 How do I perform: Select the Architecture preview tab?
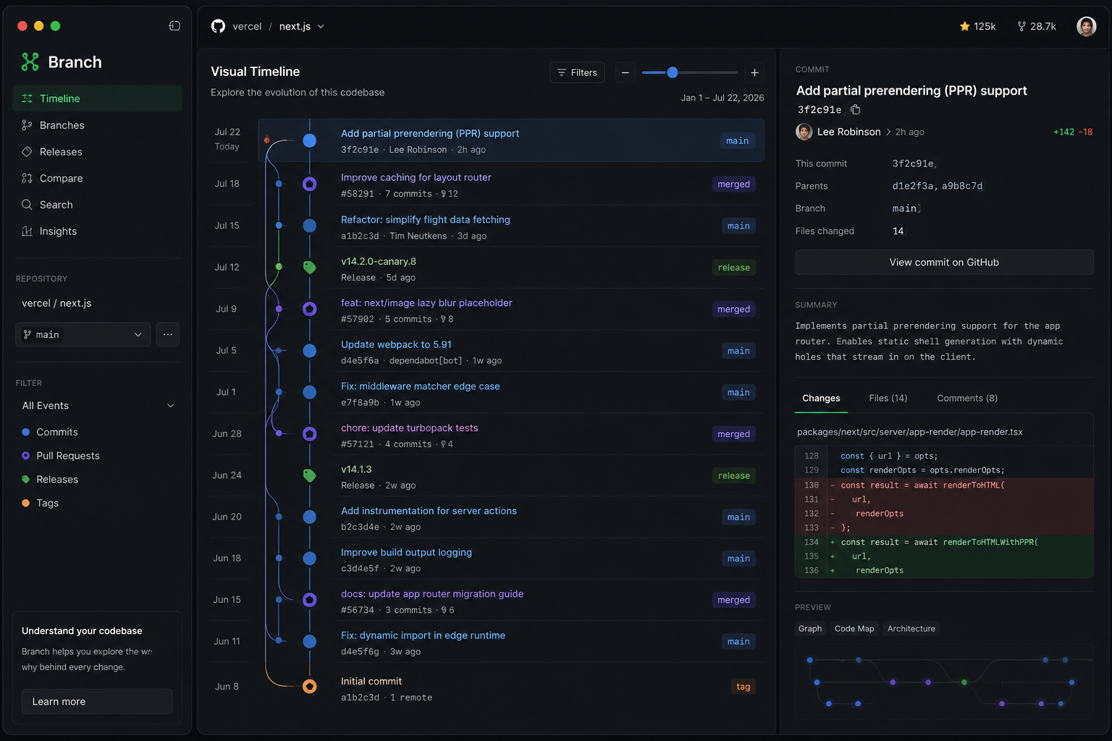click(911, 629)
